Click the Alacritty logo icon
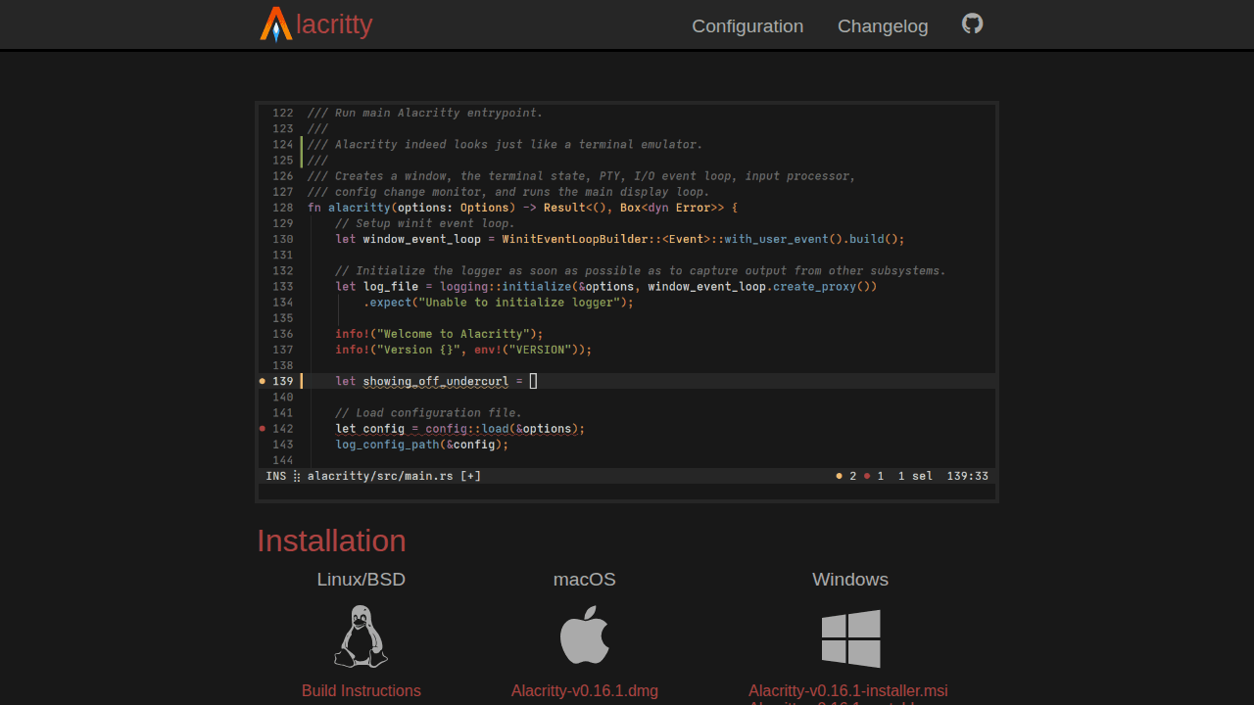Screen dimensions: 1254x705 click(275, 24)
